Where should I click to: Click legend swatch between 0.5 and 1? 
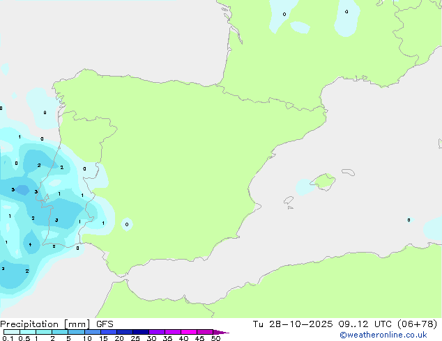coord(28,332)
